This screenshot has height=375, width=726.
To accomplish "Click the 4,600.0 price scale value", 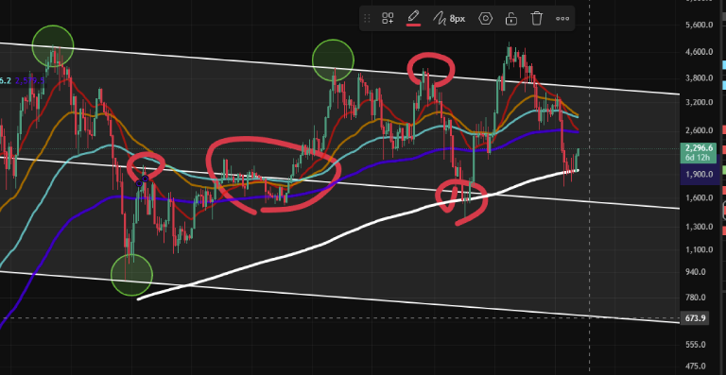I will point(699,52).
